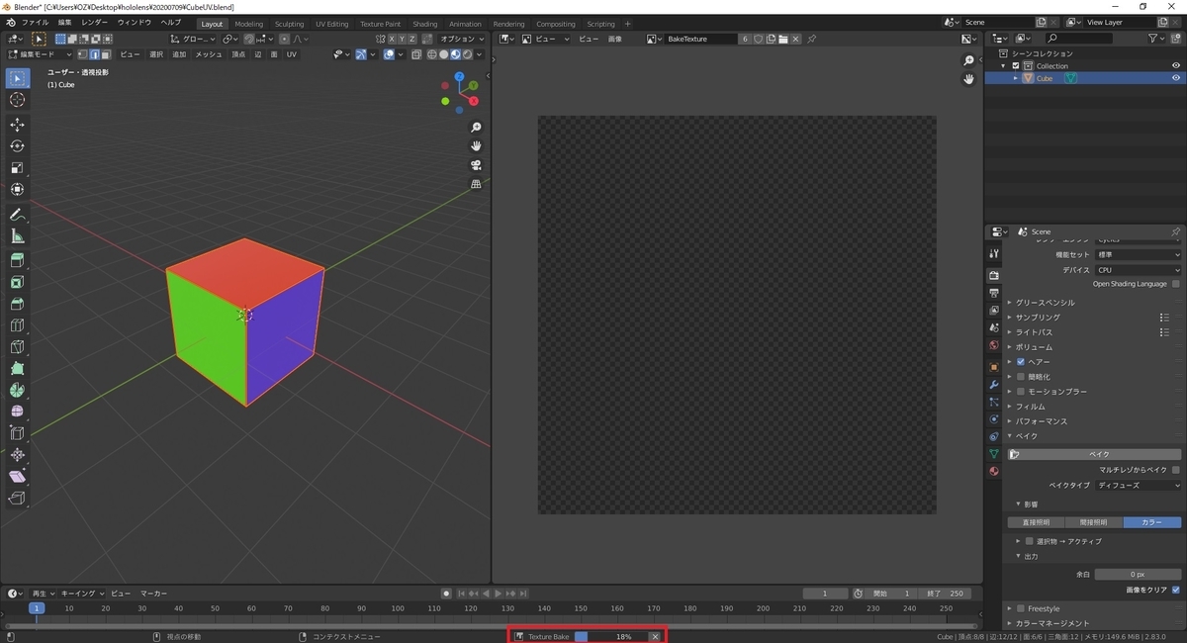The width and height of the screenshot is (1187, 643).
Task: Open the Modifier properties wrench icon
Action: coord(994,384)
